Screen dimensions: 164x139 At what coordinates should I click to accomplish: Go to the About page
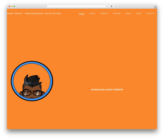92,13
